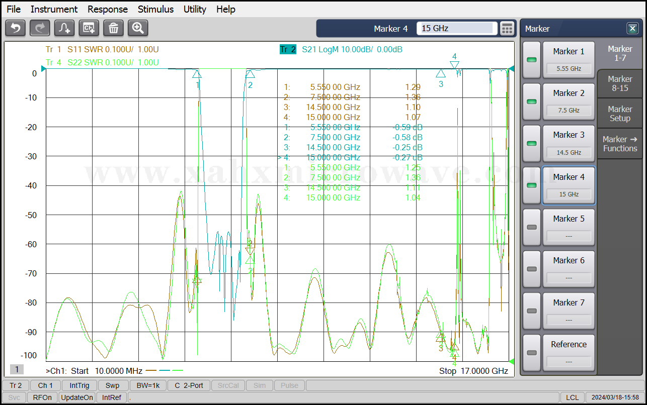The width and height of the screenshot is (647, 405).
Task: Switch to Marker 1-7 tab
Action: (620, 53)
